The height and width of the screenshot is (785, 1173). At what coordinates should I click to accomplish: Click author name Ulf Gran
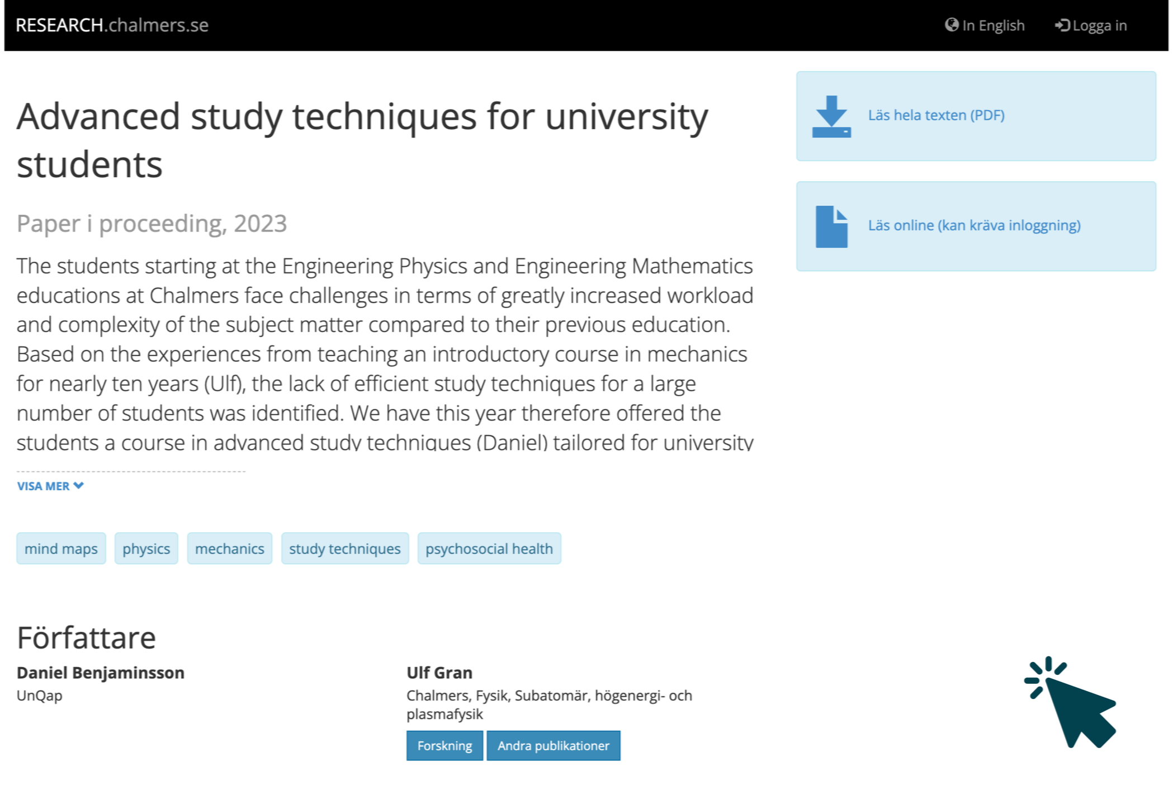pyautogui.click(x=439, y=672)
